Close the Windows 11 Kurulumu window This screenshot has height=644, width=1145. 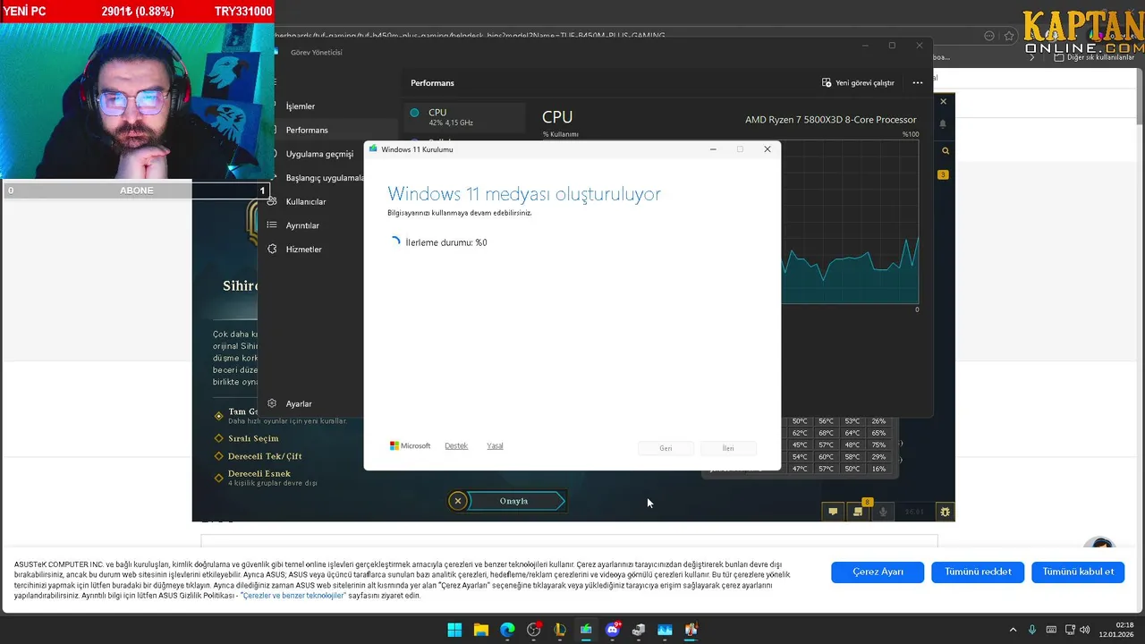point(767,149)
